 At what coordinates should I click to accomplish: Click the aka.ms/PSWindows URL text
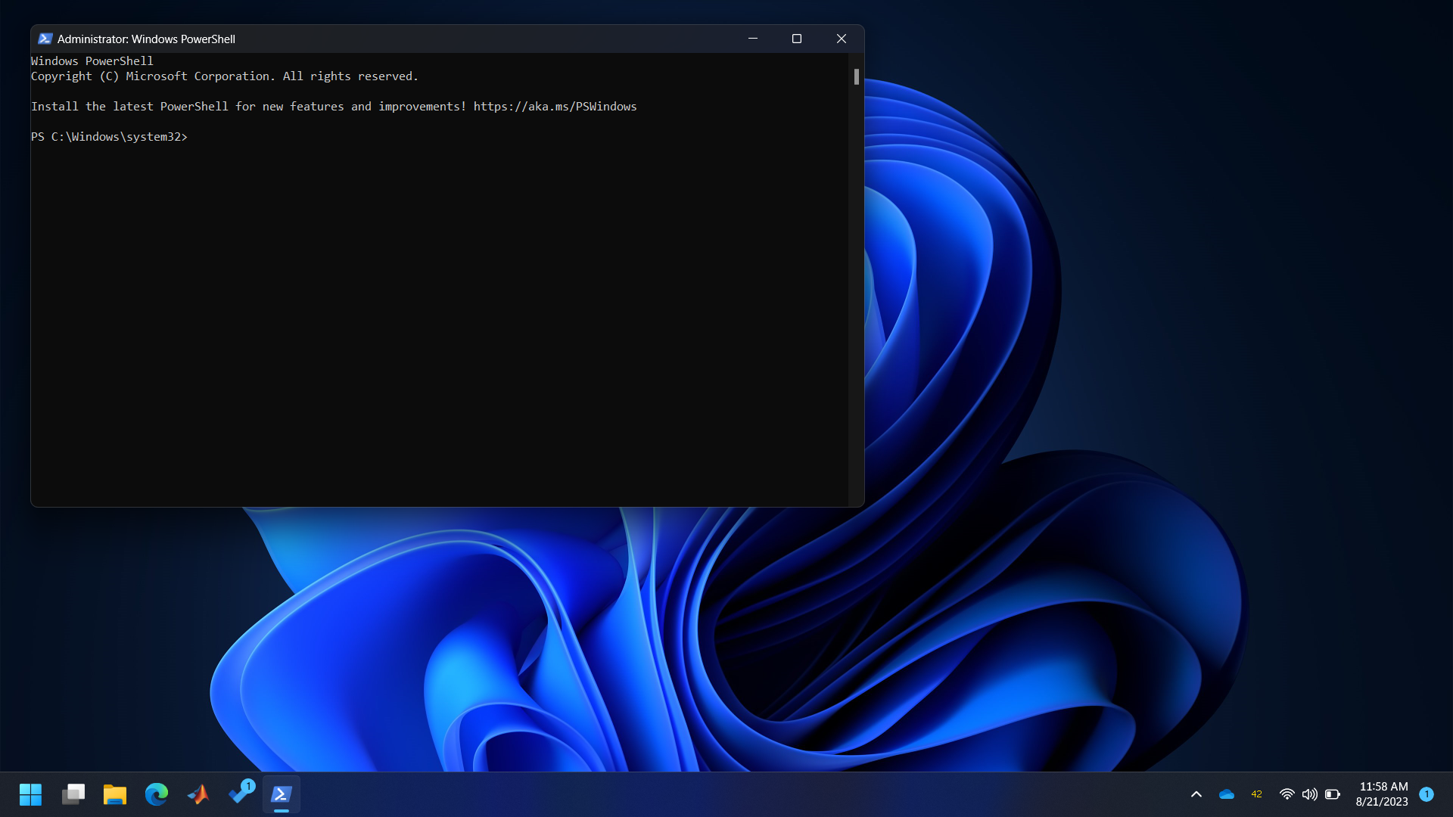click(555, 107)
